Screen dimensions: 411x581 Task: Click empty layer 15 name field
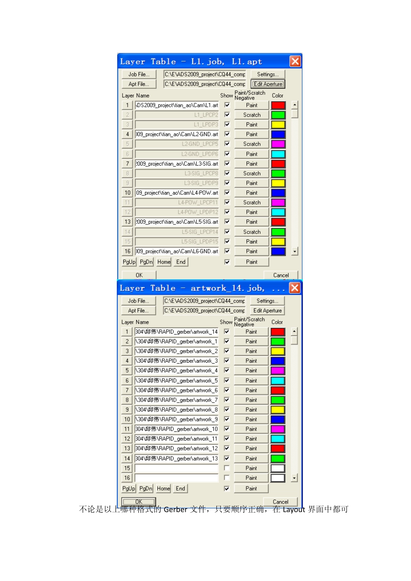coord(177,468)
